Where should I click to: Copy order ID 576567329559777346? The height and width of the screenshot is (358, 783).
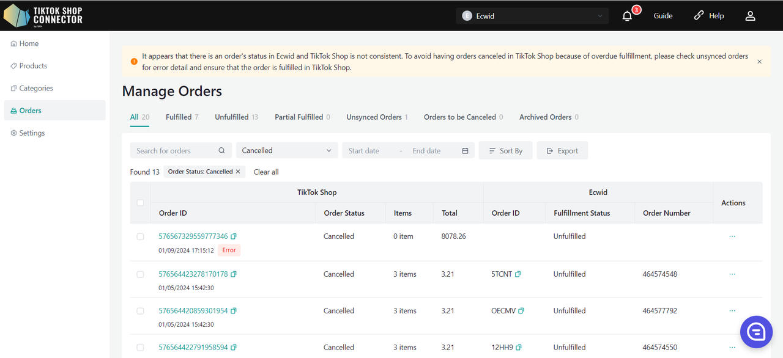click(x=234, y=236)
